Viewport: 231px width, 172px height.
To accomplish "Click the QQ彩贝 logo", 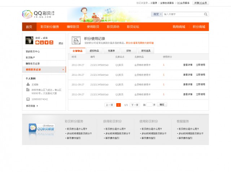I will click(38, 14).
